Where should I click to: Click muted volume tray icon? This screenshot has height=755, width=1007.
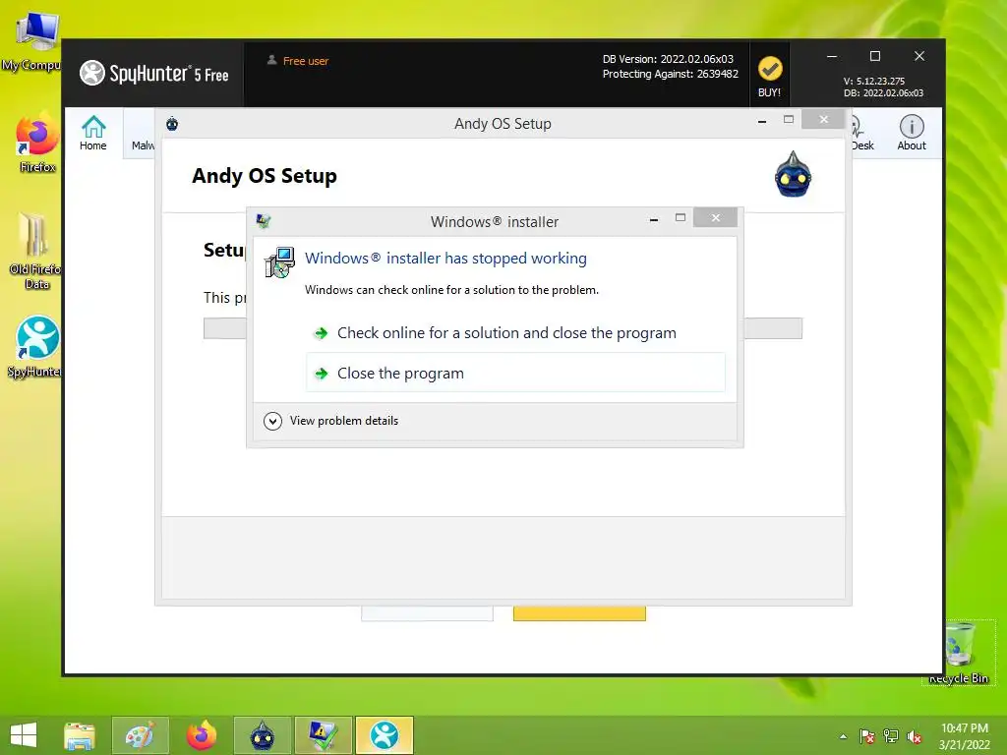pyautogui.click(x=914, y=736)
